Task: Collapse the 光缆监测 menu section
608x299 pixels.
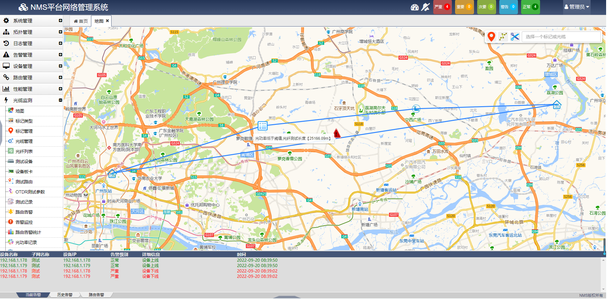Action: tap(32, 101)
